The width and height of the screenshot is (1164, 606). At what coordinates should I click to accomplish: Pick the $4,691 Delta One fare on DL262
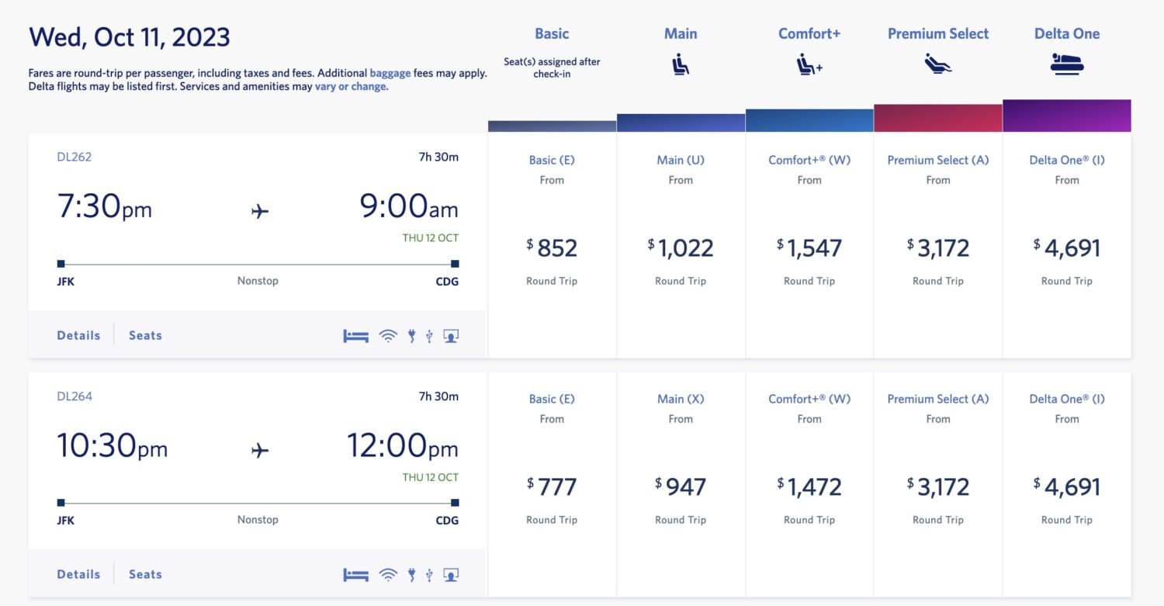(x=1067, y=248)
